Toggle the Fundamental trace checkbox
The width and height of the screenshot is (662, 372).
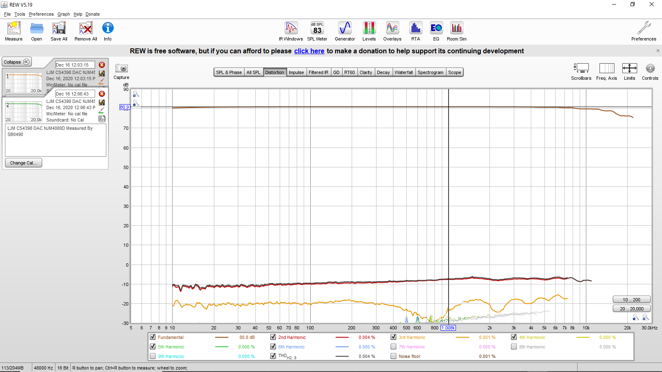point(153,337)
